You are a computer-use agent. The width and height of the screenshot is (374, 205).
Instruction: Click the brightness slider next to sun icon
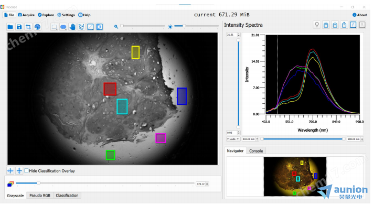pos(196,26)
